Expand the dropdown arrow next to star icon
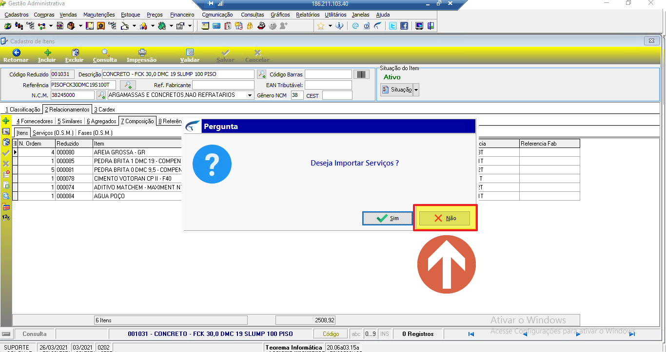Image resolution: width=666 pixels, height=352 pixels. coord(330,26)
